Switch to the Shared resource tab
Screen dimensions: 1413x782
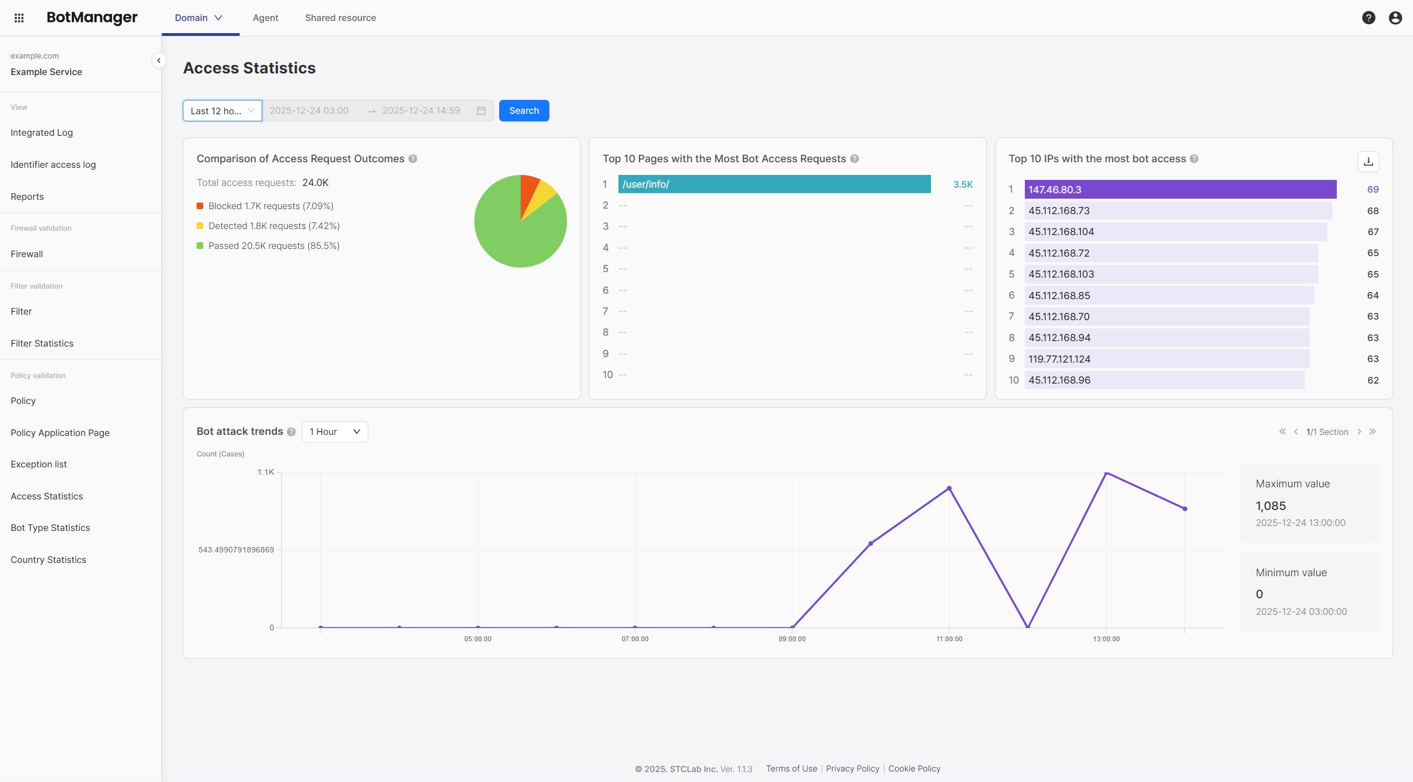click(341, 17)
